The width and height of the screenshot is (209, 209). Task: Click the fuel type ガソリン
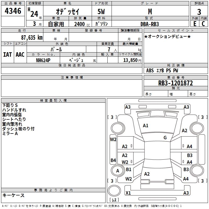(101, 24)
